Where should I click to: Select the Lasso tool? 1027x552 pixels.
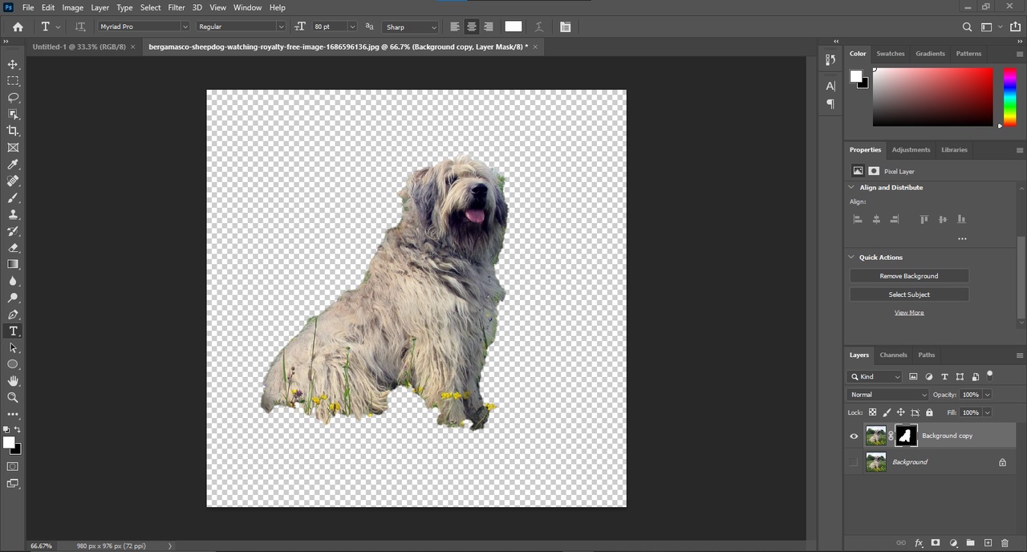pyautogui.click(x=13, y=98)
